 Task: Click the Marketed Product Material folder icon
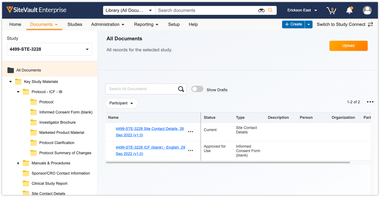point(34,133)
